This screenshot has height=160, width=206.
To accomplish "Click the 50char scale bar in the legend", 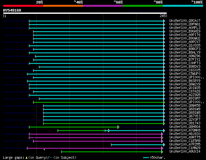I will tap(146, 157).
